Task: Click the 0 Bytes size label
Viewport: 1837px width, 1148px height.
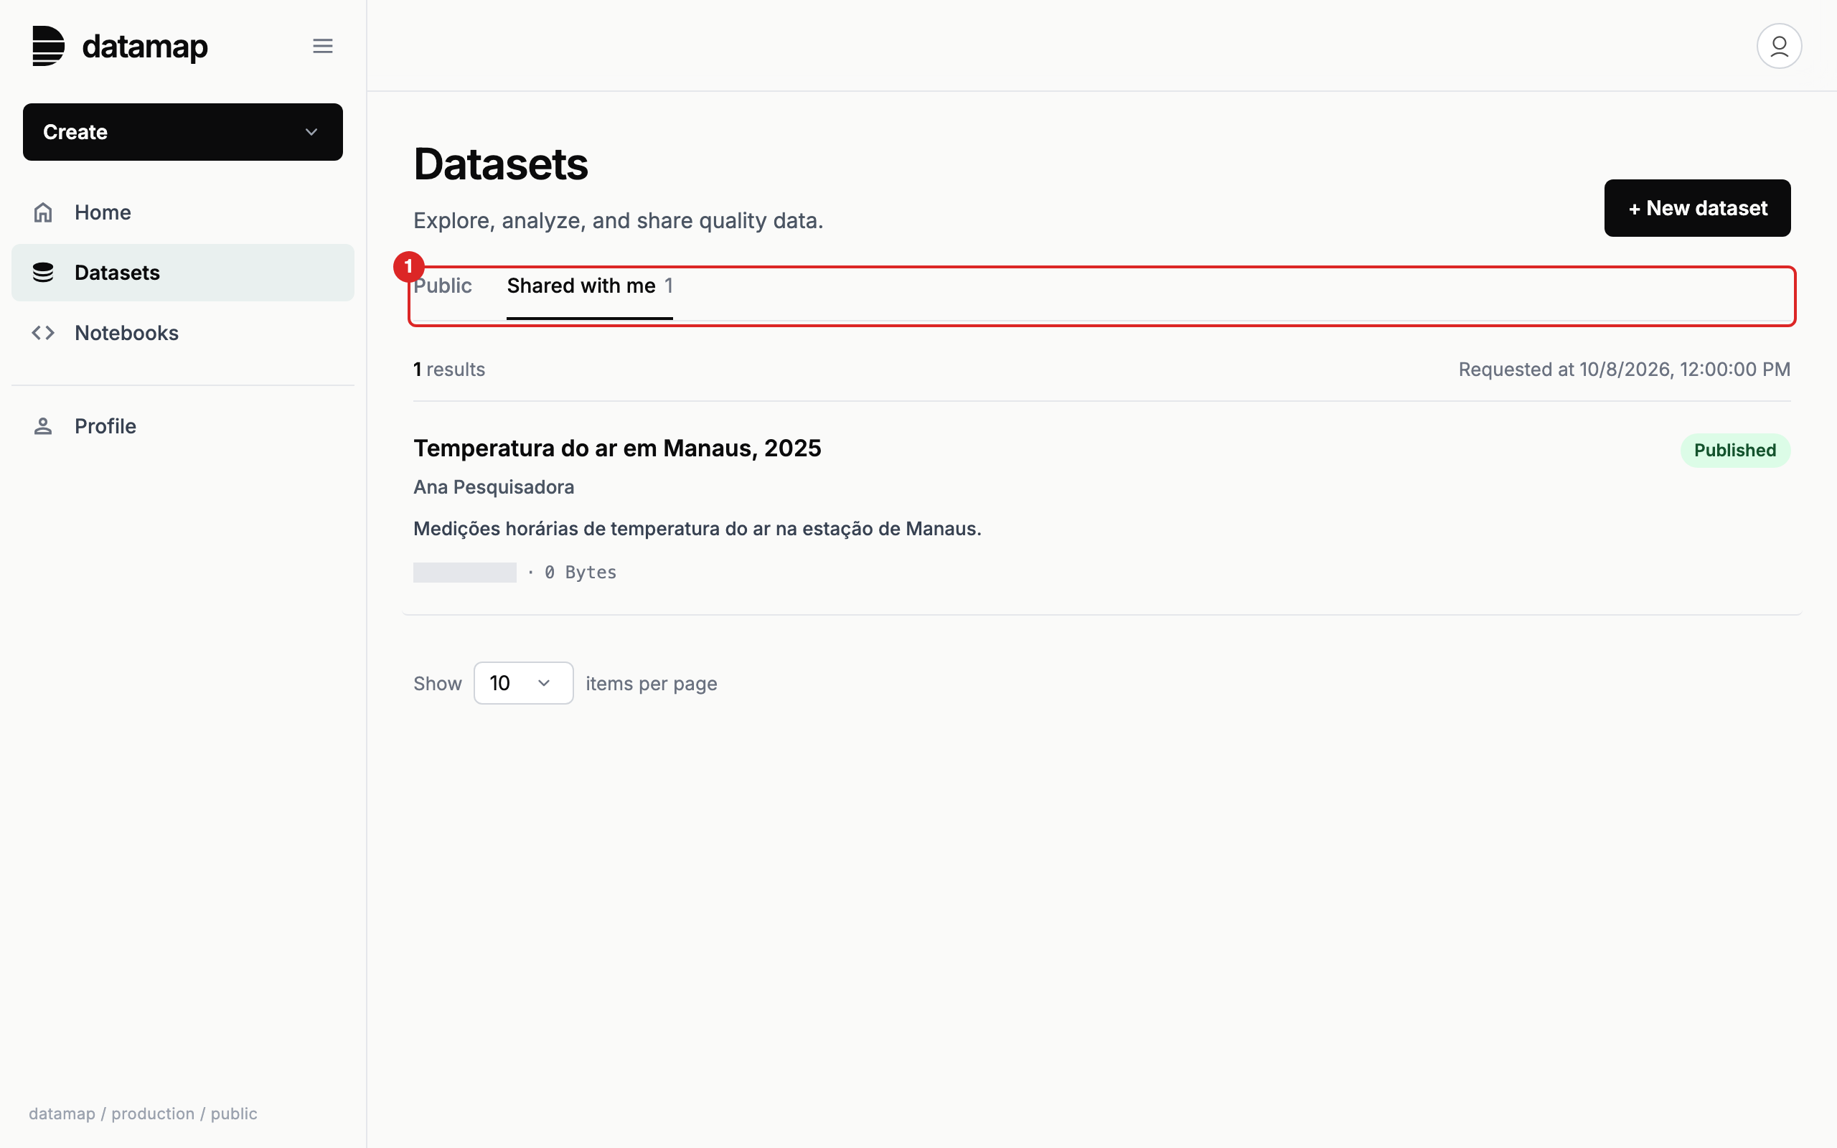Action: [x=581, y=573]
